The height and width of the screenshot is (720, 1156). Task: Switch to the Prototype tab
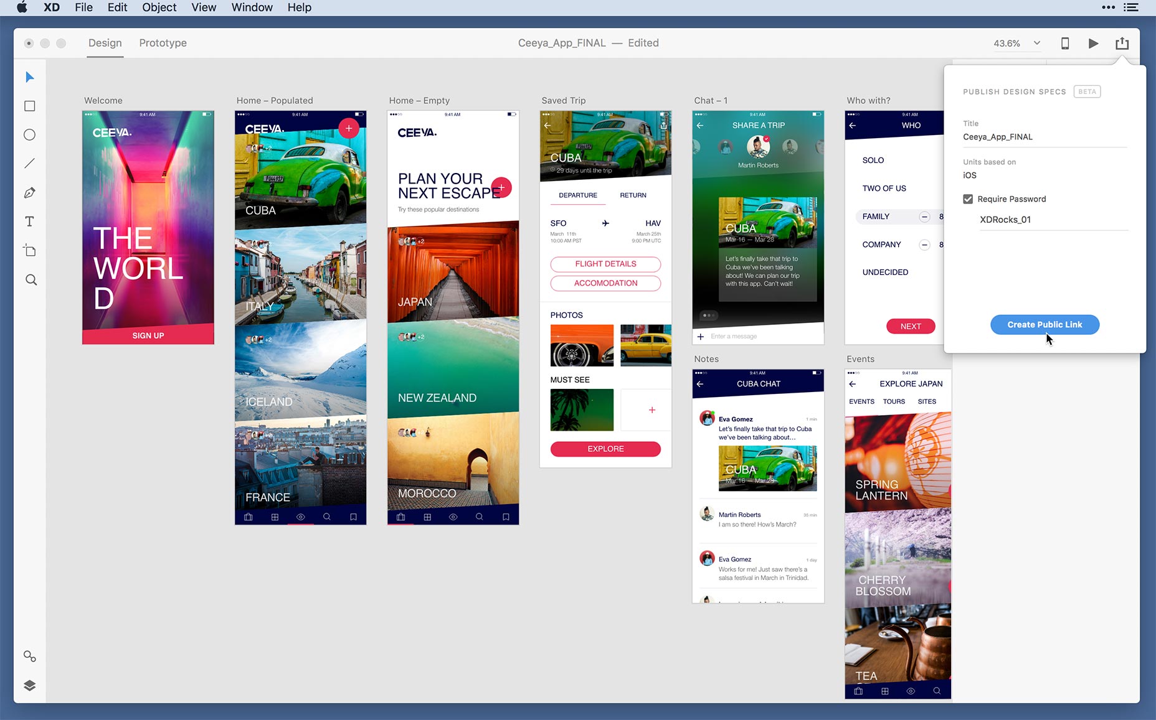pos(163,43)
